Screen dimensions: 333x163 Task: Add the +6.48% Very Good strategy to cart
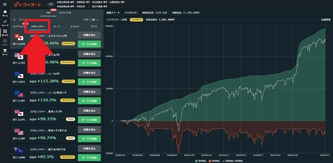[89, 63]
